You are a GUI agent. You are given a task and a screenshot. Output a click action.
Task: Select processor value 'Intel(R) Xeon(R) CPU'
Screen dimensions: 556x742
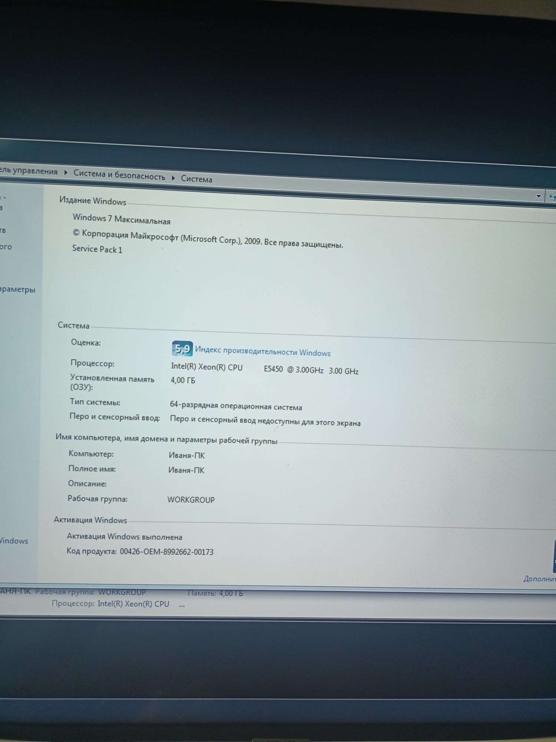pos(206,367)
